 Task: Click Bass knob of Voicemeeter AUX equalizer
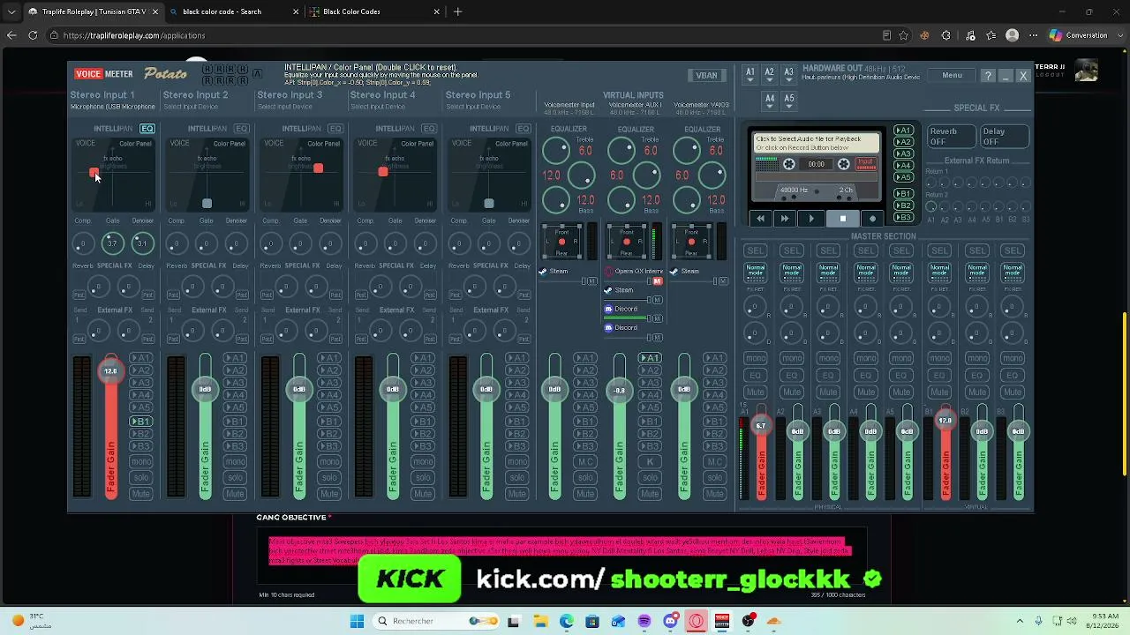(x=621, y=200)
